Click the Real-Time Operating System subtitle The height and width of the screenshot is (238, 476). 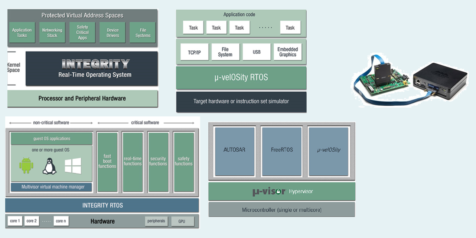95,75
